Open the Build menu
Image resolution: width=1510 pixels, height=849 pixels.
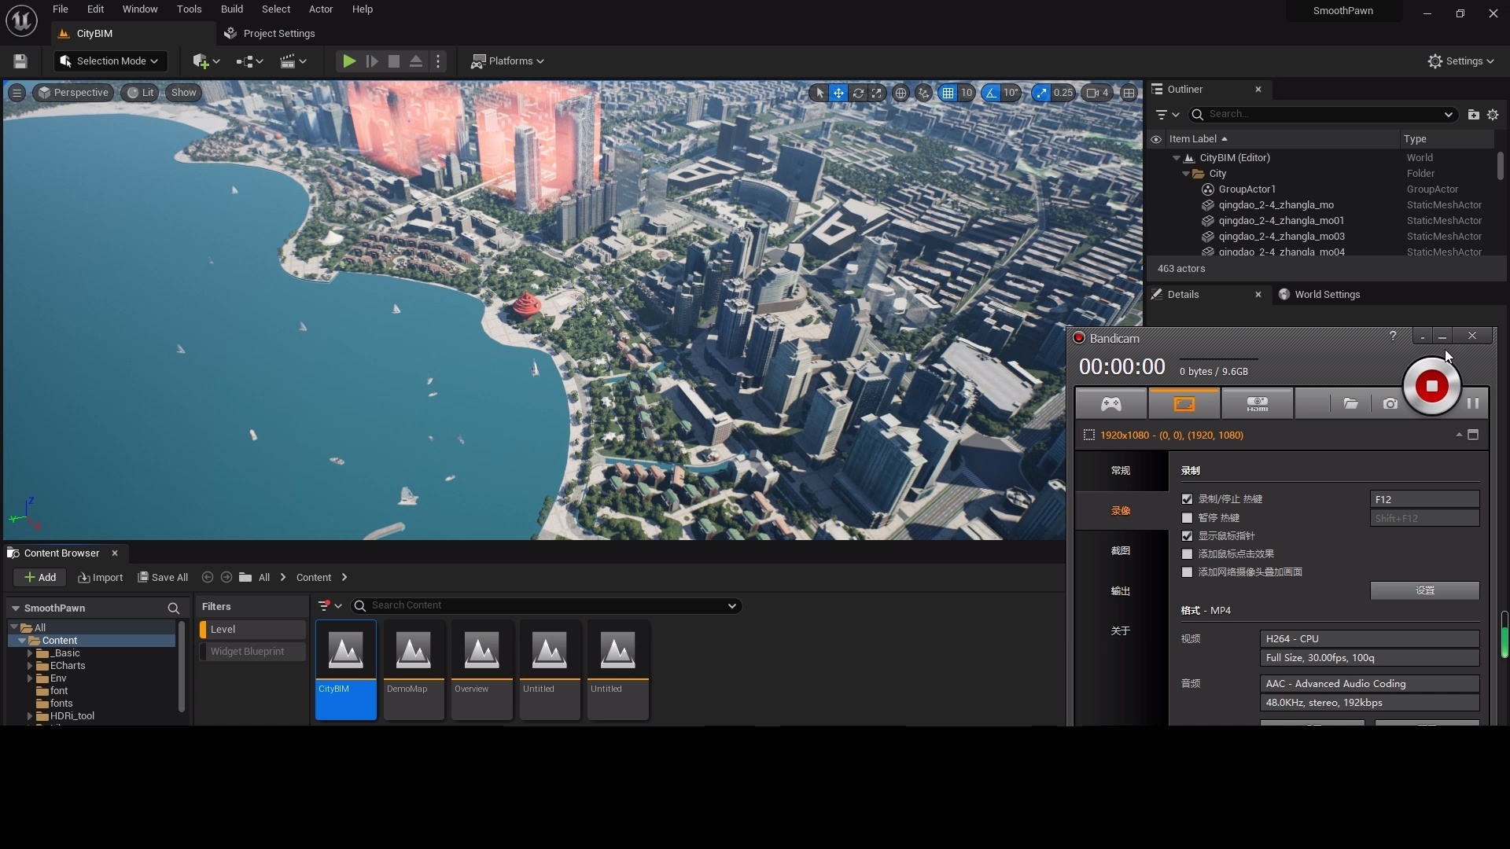[x=231, y=9]
